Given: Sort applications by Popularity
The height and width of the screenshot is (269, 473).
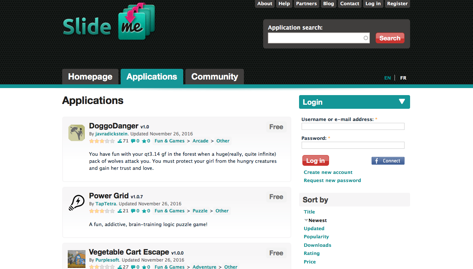Looking at the screenshot, I should click(x=316, y=237).
